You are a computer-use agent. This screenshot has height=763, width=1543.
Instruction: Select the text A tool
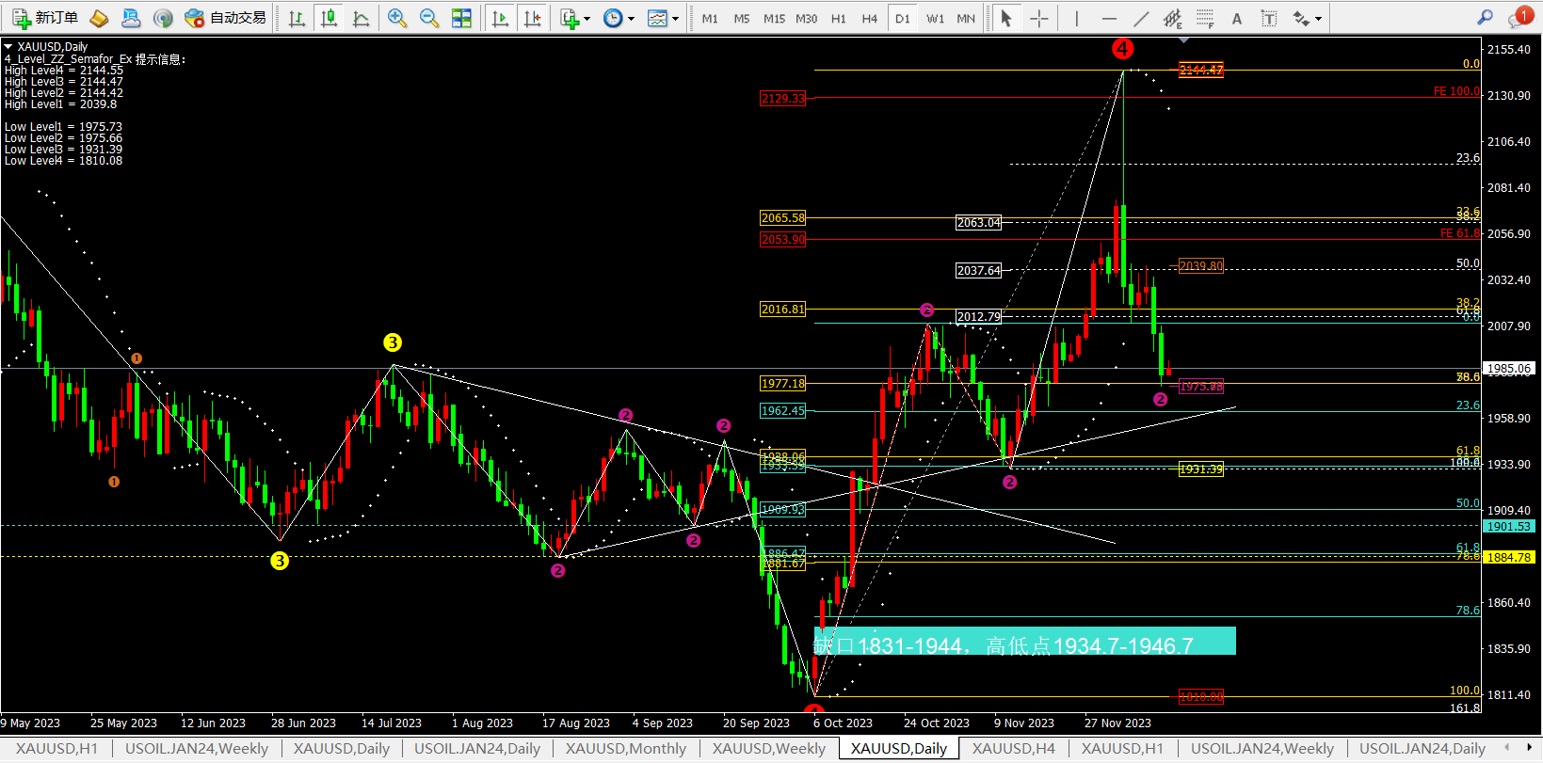click(x=1237, y=18)
